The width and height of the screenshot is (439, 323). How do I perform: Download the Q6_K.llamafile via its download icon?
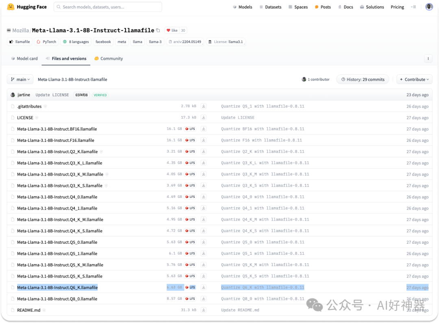(204, 287)
